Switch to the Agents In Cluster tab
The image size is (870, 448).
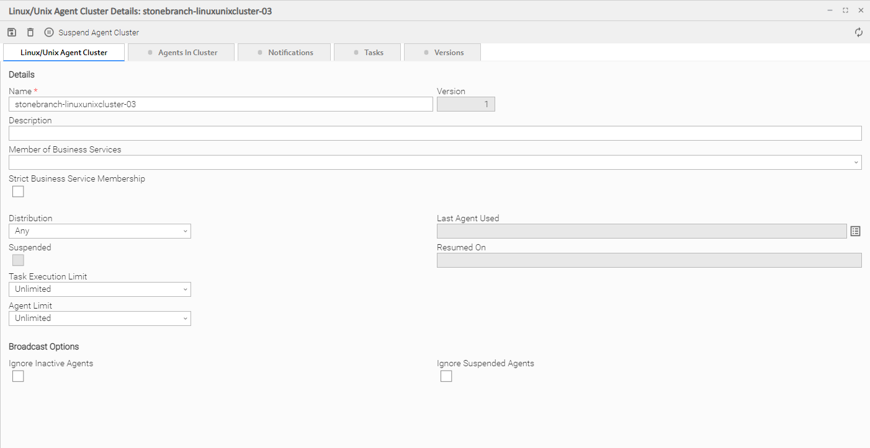pyautogui.click(x=181, y=53)
